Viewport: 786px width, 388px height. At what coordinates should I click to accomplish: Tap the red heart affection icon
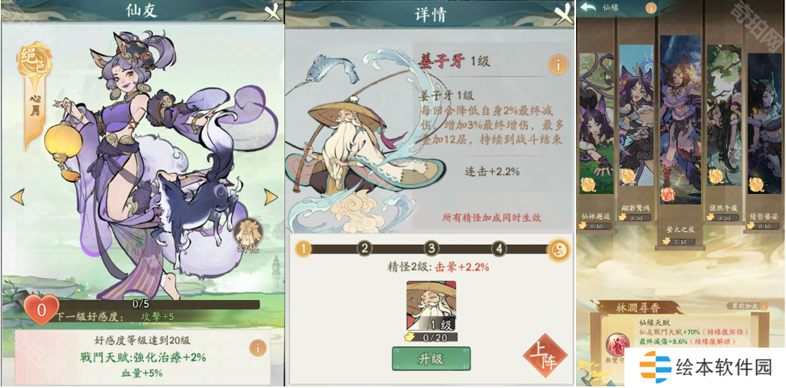pyautogui.click(x=41, y=310)
